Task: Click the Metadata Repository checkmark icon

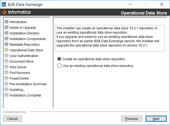Action: [6, 44]
